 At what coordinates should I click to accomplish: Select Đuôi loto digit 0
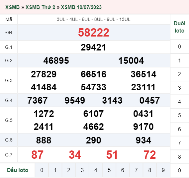pyautogui.click(x=179, y=46)
